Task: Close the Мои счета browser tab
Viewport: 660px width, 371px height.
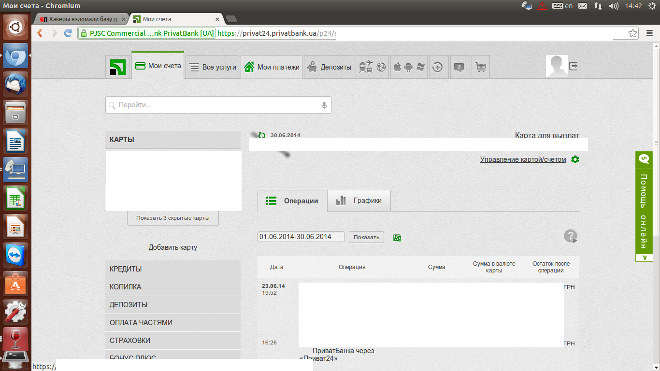Action: click(x=217, y=19)
